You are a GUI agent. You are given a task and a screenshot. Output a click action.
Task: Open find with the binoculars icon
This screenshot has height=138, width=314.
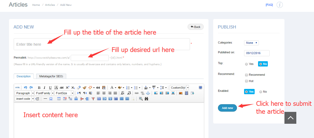(146, 99)
